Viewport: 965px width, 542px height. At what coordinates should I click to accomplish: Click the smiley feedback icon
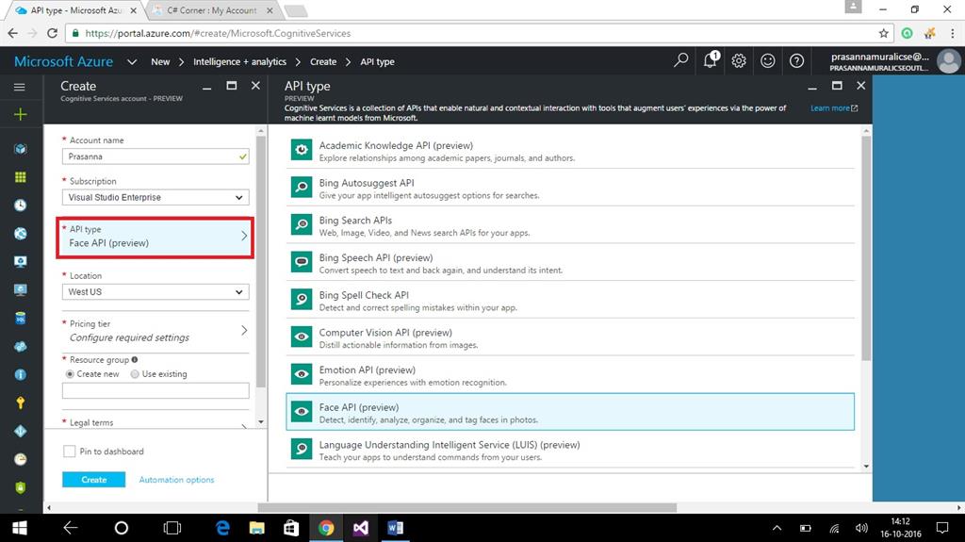[767, 60]
